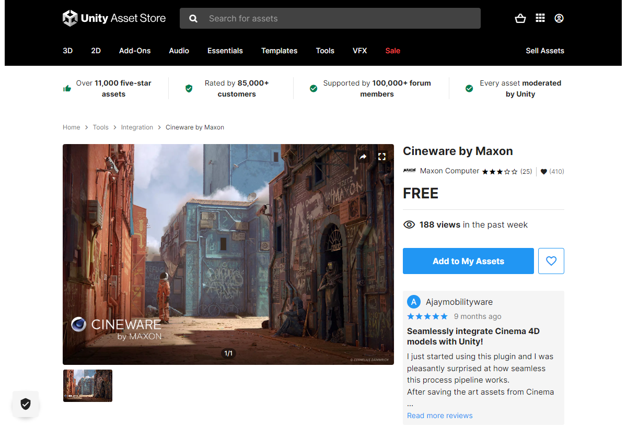Click the 1/1 image counter
The height and width of the screenshot is (427, 627).
click(x=229, y=353)
